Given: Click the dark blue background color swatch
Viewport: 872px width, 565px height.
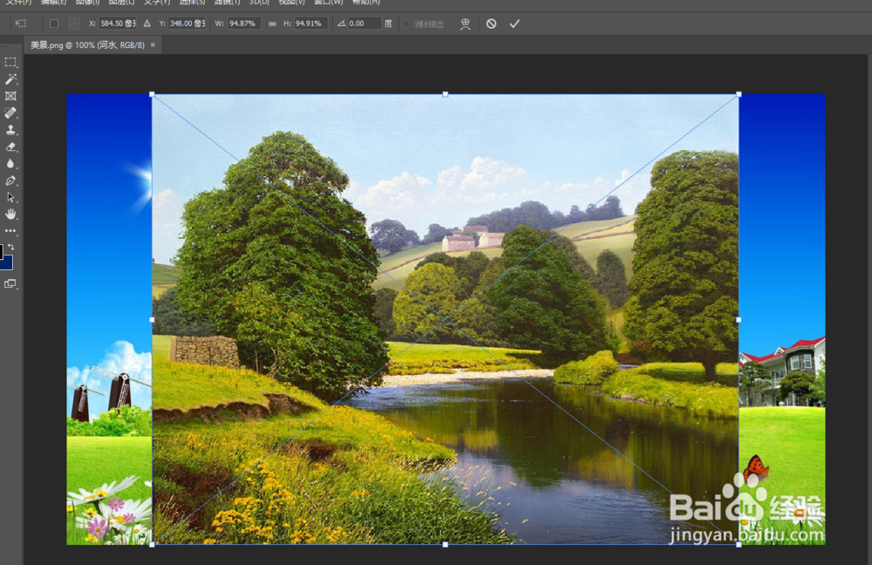Looking at the screenshot, I should (7, 263).
